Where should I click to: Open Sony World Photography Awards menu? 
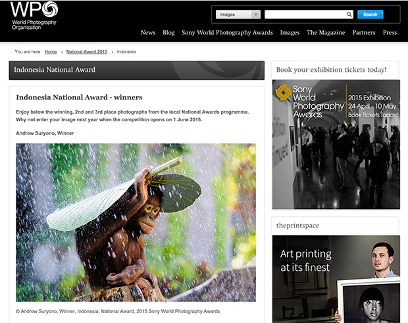[x=227, y=32]
